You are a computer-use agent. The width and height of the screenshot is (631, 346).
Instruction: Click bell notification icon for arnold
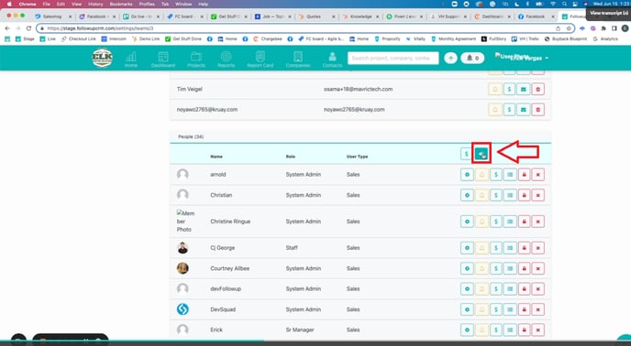pos(482,175)
